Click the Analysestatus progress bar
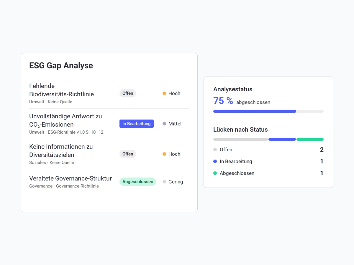 click(268, 111)
